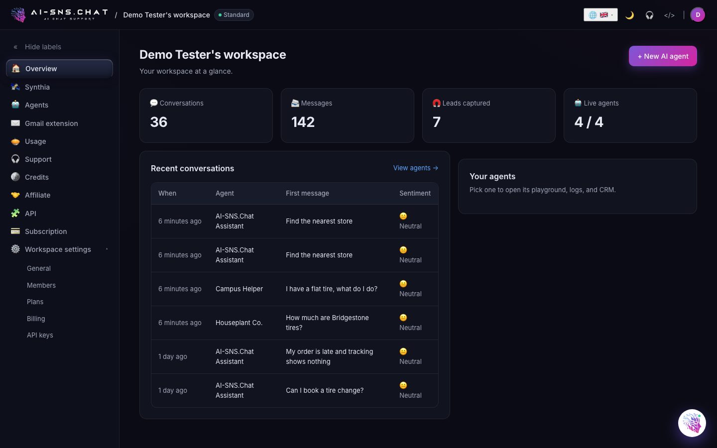The width and height of the screenshot is (717, 448).
Task: Click the Synthia sidebar icon
Action: [x=15, y=87]
